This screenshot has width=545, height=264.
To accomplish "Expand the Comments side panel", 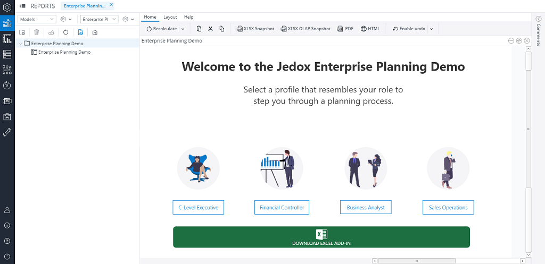I will coord(538,19).
